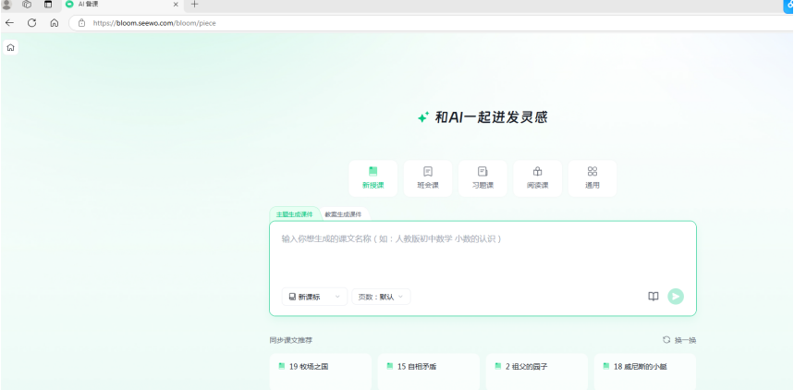Switch to the 教案生成课件 tab
This screenshot has height=390, width=794.
pos(343,214)
